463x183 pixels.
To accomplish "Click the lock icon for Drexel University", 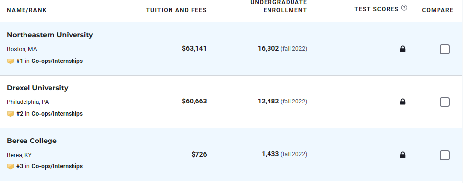I will click(x=402, y=102).
